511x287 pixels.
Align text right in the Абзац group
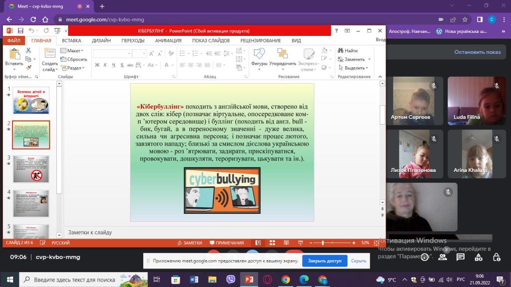tap(199, 65)
